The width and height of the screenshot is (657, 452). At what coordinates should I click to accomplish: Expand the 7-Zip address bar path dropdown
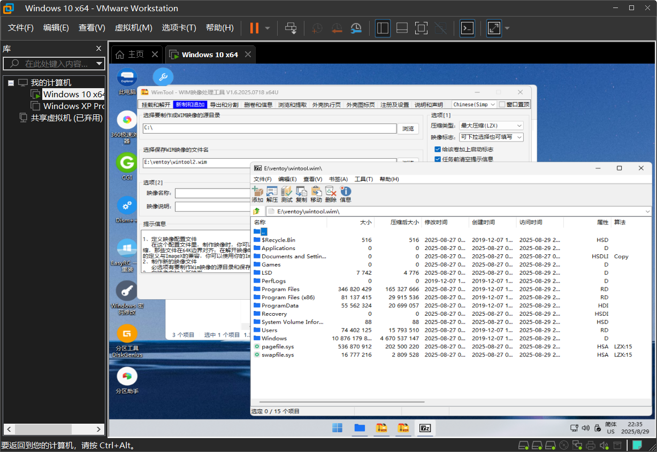pyautogui.click(x=647, y=212)
